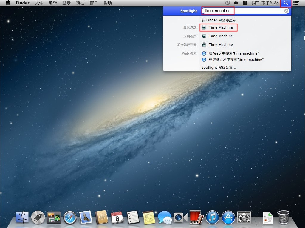Click the Spotlight magnifier to close search
This screenshot has height=228, width=305.
coord(285,3)
